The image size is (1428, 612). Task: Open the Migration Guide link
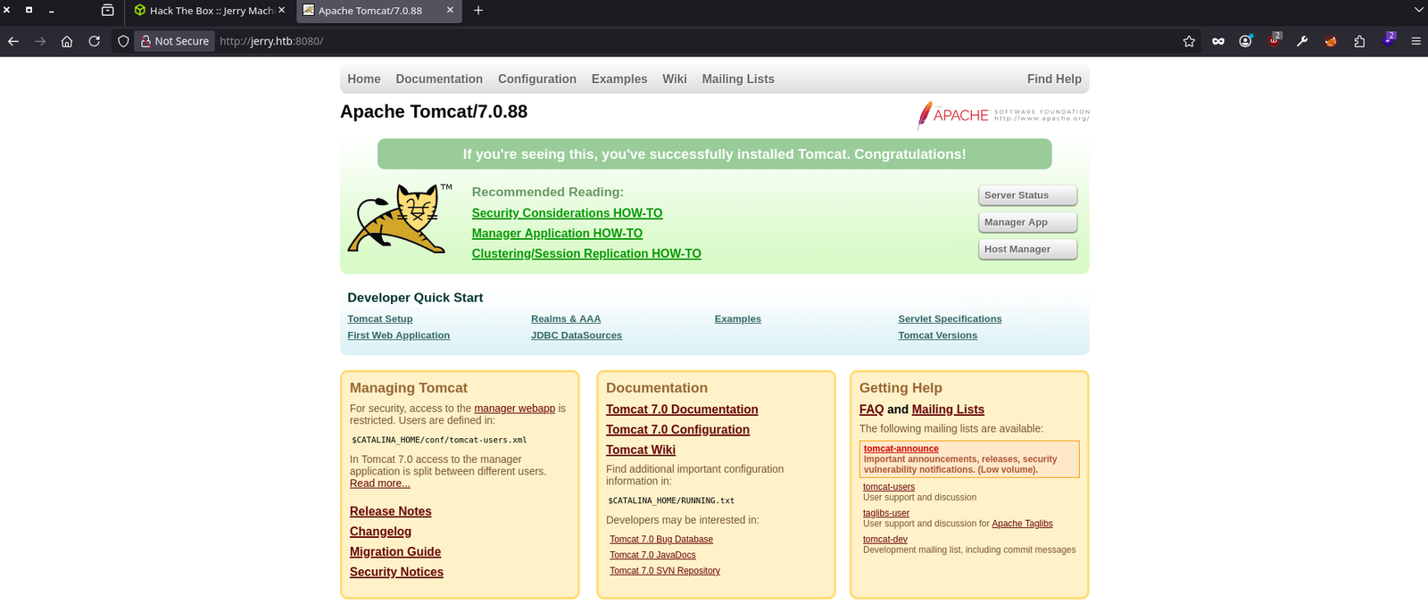(395, 552)
